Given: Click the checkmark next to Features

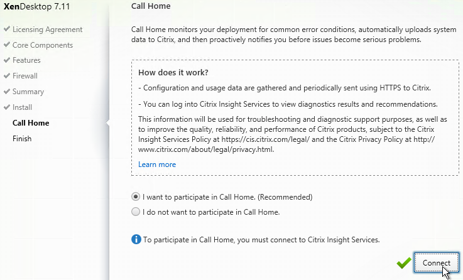Looking at the screenshot, I should [x=7, y=60].
